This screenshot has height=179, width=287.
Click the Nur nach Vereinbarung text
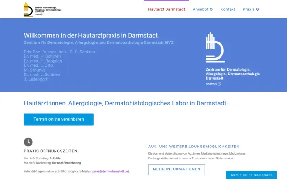pyautogui.click(x=66, y=163)
